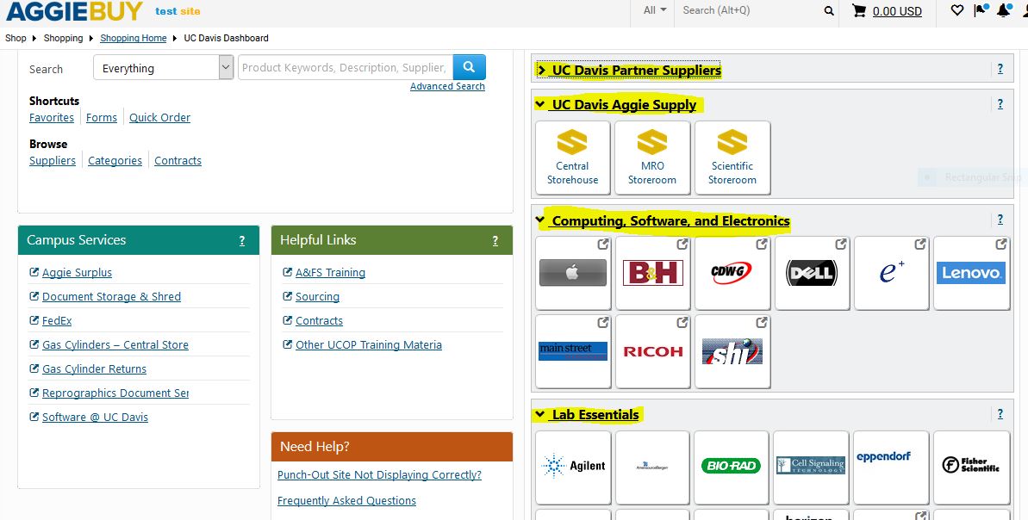Open Frequently Asked Questions link

pos(346,500)
